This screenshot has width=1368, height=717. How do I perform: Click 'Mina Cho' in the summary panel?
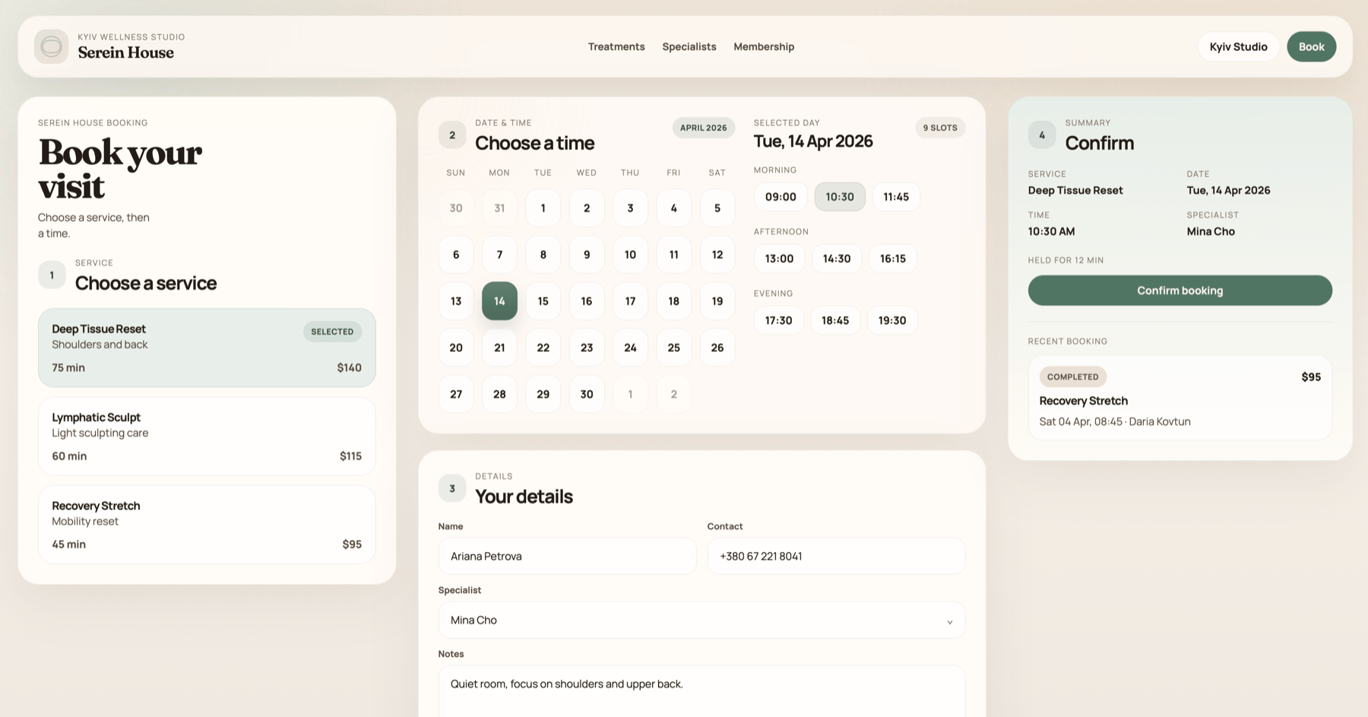tap(1211, 231)
